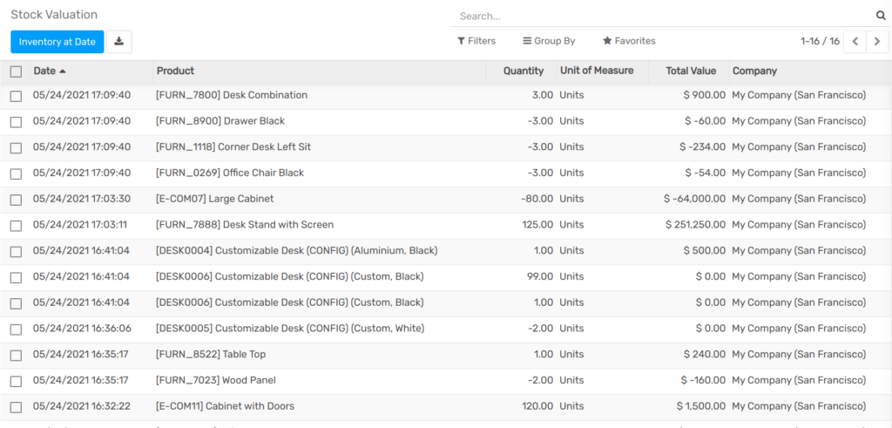Check the Cabinet with Doors row checkbox

(x=16, y=407)
